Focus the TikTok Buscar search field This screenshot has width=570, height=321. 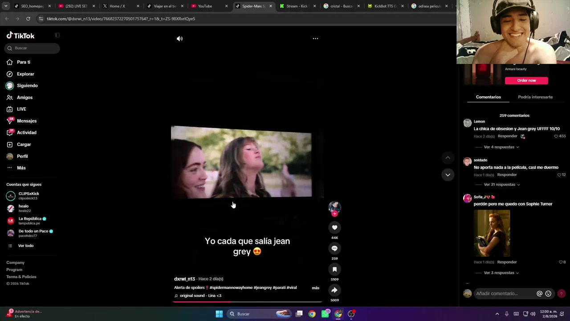tap(32, 48)
